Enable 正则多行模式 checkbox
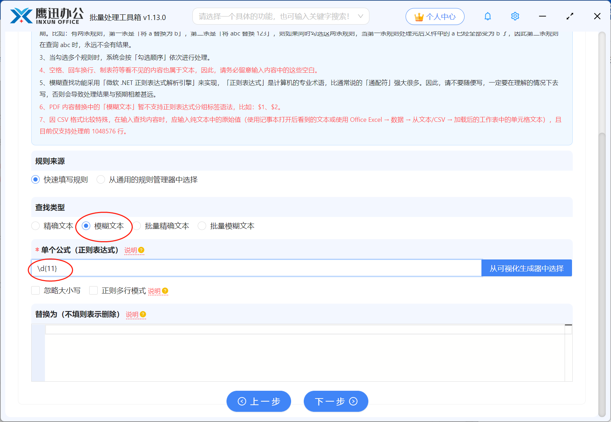 (x=93, y=290)
